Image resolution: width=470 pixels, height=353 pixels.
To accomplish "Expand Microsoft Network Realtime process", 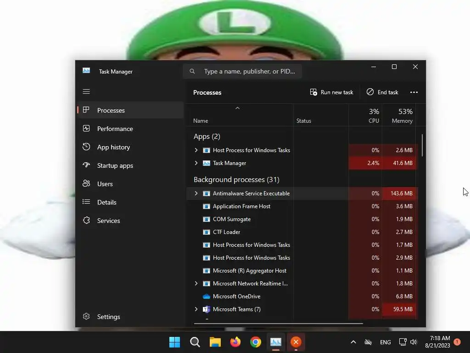I will [196, 283].
